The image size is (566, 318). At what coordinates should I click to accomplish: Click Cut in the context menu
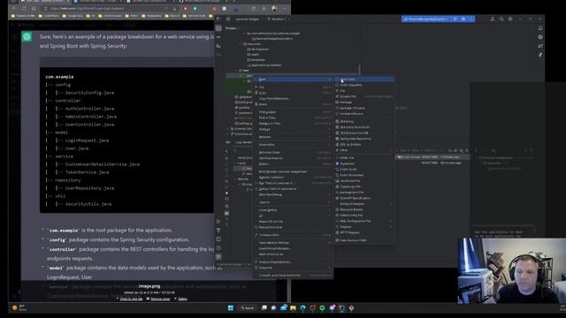point(293,87)
